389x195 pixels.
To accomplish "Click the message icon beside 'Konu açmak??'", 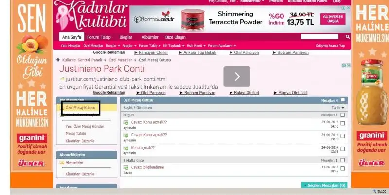I will tap(126, 147).
